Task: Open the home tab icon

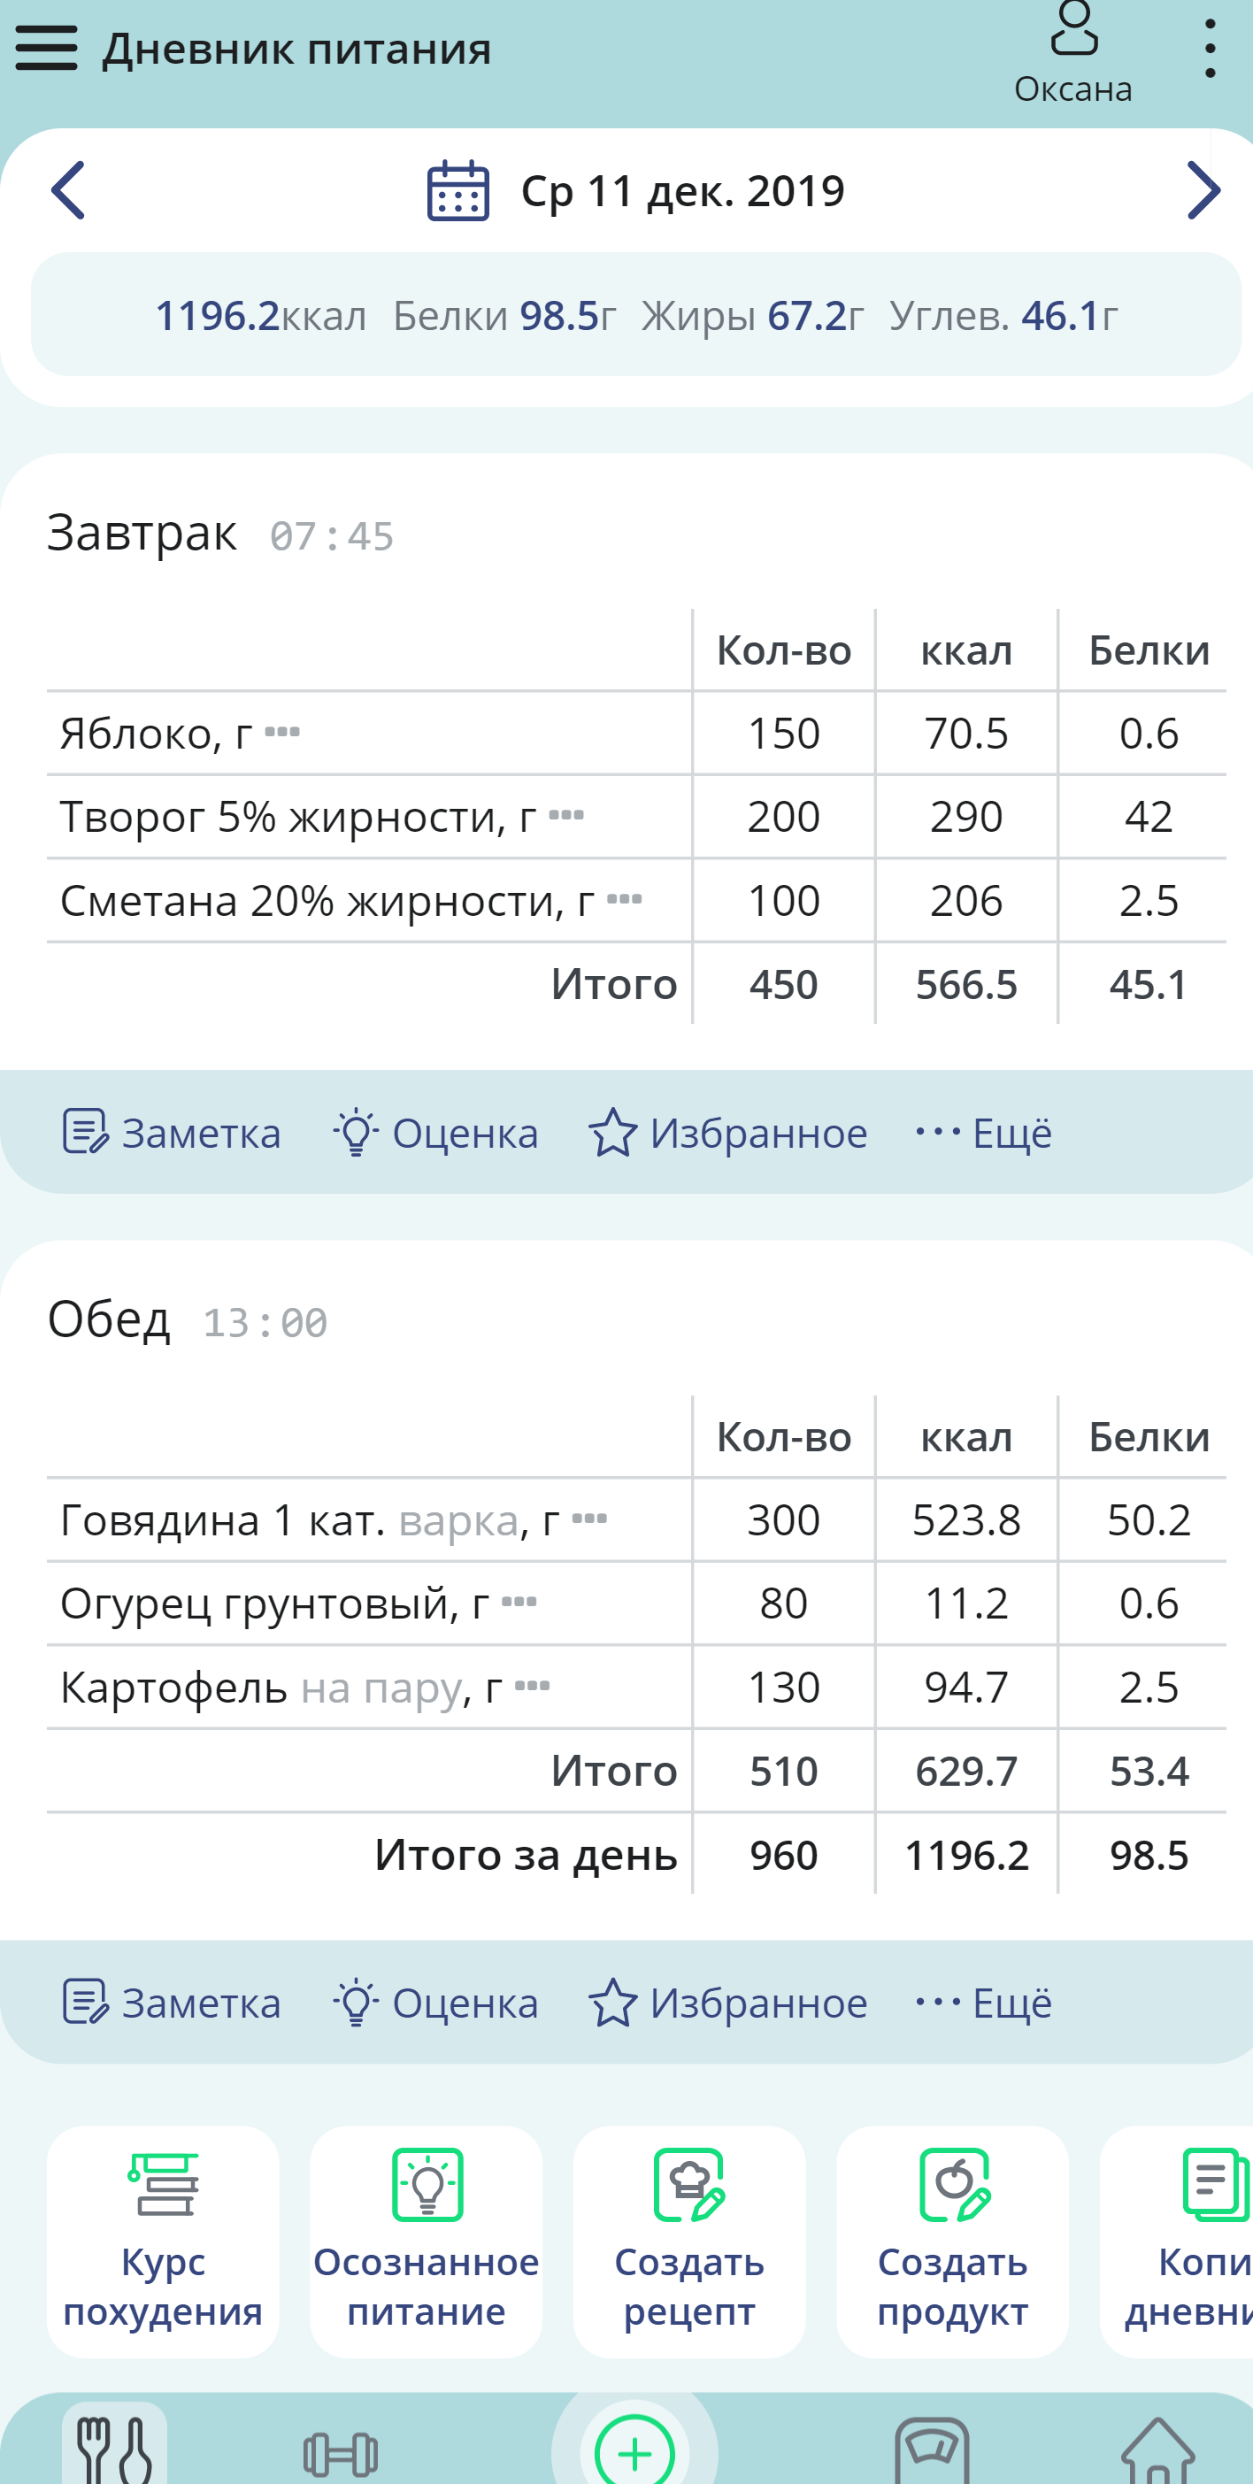Action: pos(1157,2450)
